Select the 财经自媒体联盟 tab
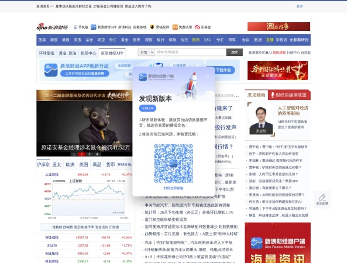Screen dimensions: 351x263 289,95
